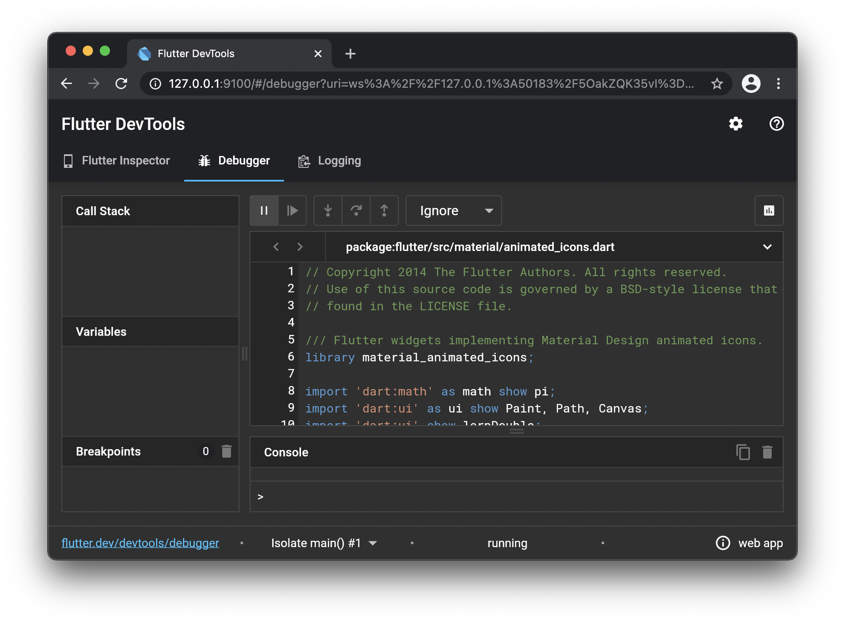Viewport: 845px width, 623px height.
Task: Click the Flutter DevTools title heading
Action: (123, 124)
